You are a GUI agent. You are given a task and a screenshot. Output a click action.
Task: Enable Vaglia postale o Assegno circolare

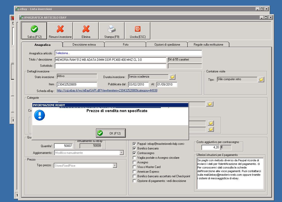pyautogui.click(x=134, y=158)
